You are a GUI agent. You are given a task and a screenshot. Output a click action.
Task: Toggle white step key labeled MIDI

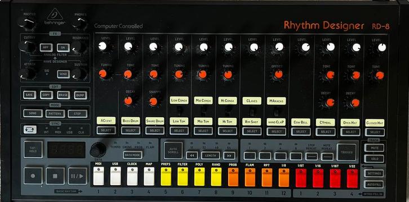tap(99, 176)
